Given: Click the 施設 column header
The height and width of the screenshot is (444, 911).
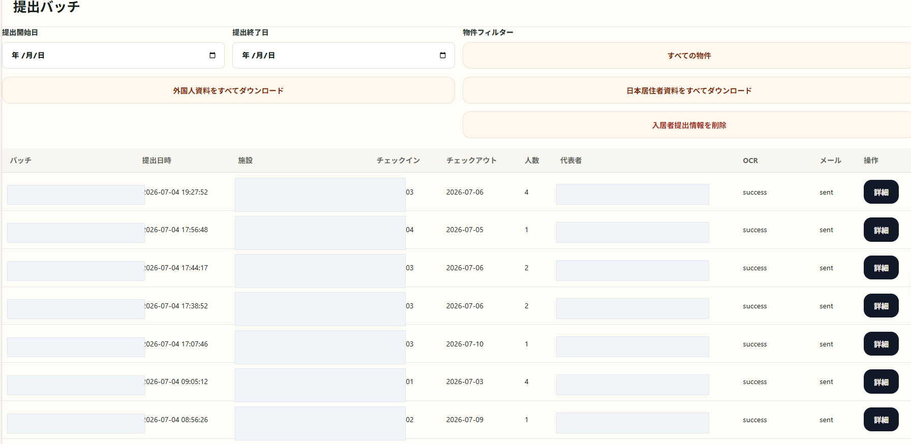Looking at the screenshot, I should click(246, 161).
